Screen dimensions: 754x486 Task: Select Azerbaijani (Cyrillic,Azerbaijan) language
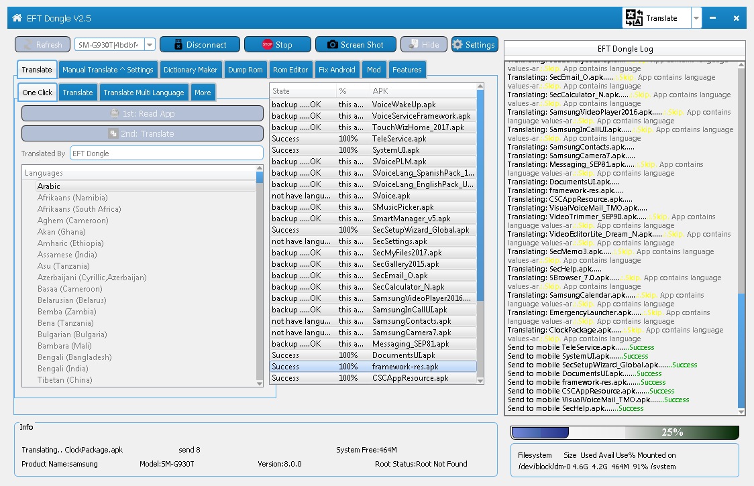point(93,278)
